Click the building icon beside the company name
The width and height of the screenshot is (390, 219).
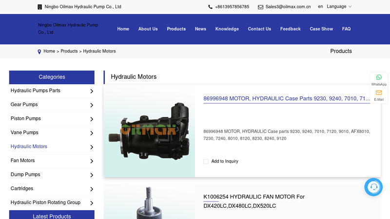coord(39,7)
